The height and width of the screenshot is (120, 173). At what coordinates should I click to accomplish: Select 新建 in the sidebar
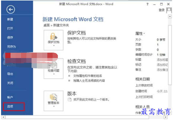(x=10, y=20)
